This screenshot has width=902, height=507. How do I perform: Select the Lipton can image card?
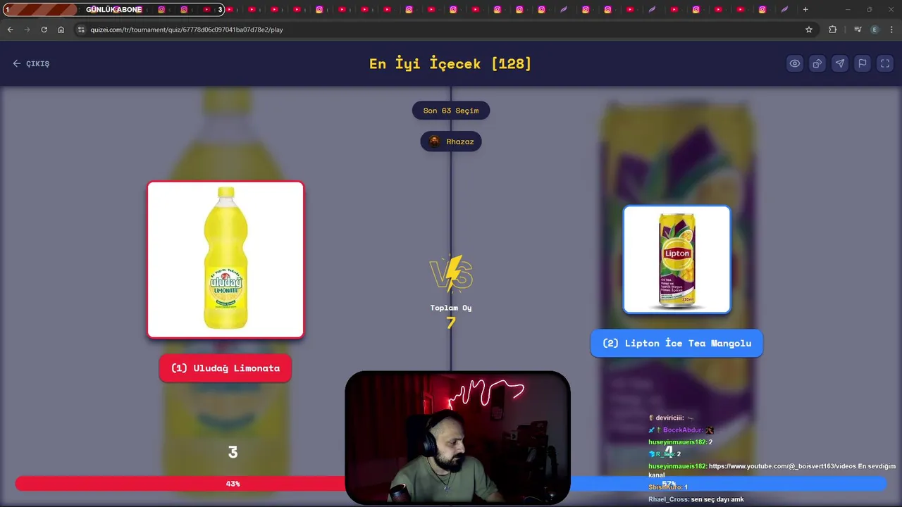point(676,259)
